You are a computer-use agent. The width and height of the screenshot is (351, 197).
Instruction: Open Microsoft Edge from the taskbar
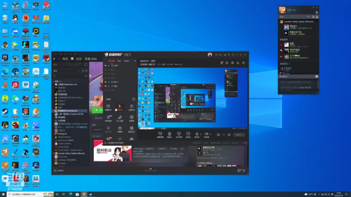(x=70, y=194)
